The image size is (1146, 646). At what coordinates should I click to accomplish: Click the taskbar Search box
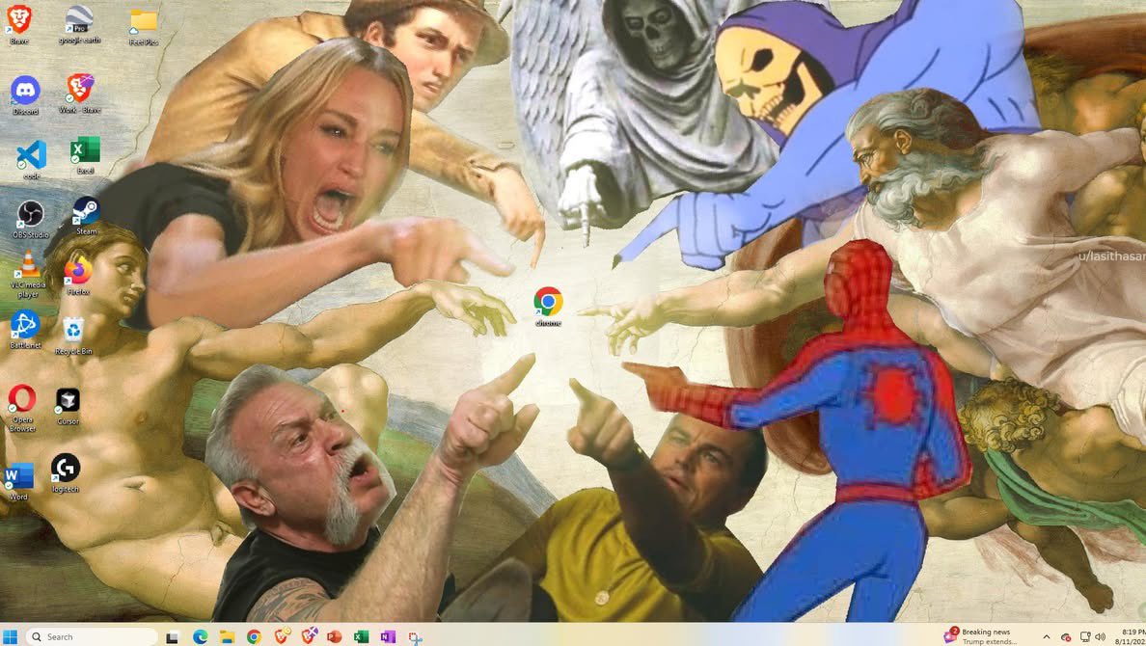[92, 636]
